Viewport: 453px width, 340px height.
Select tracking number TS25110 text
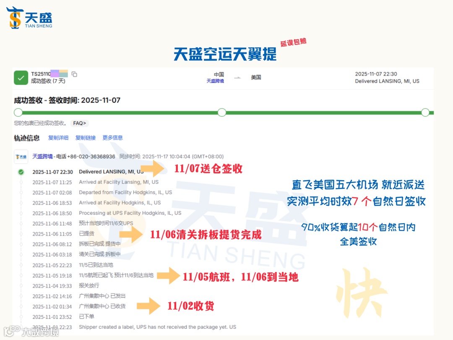tap(41, 74)
